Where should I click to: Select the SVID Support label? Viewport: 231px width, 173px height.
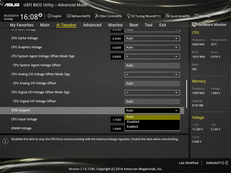click(x=21, y=110)
